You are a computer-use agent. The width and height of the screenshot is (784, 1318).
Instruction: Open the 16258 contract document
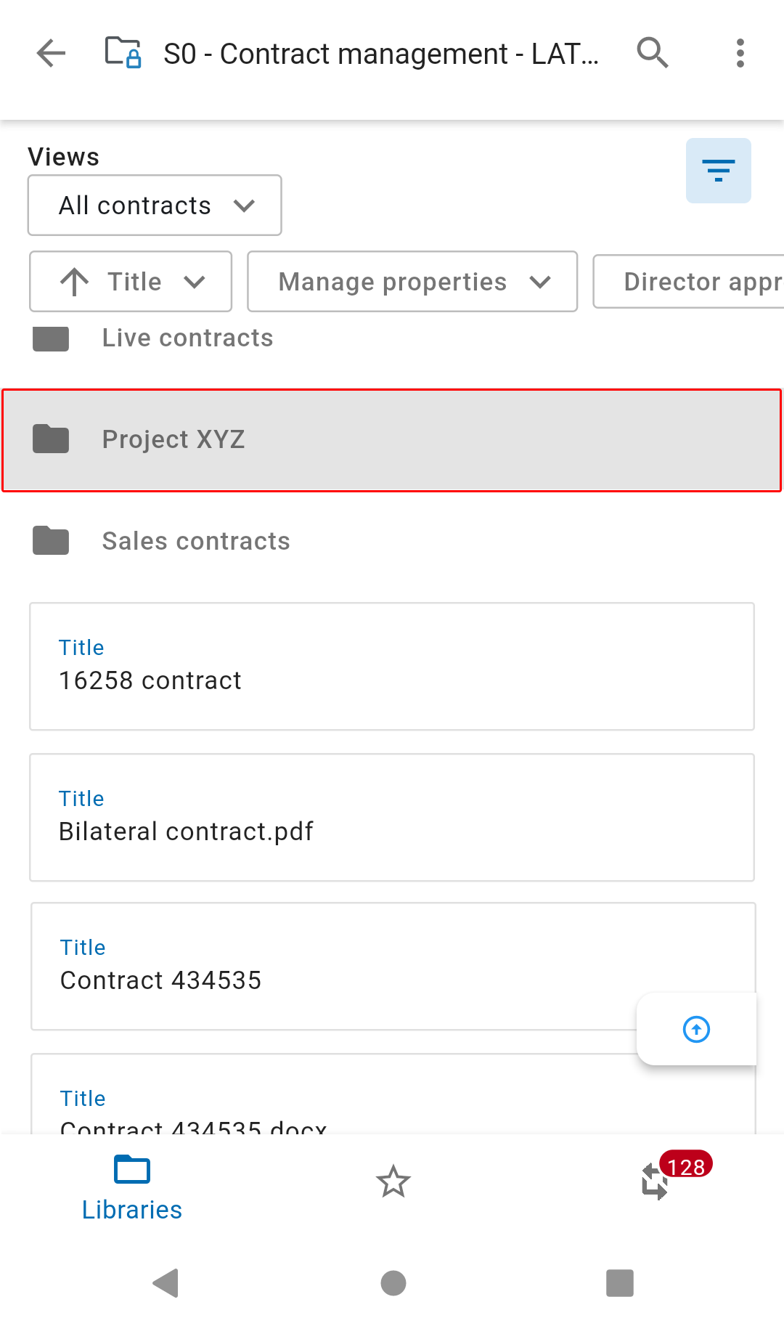[x=392, y=667]
